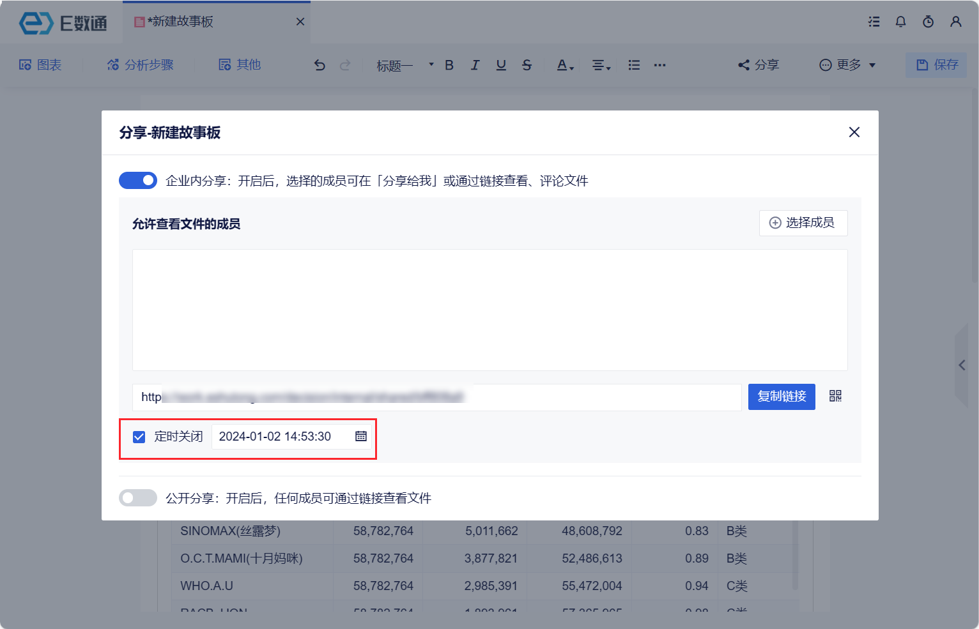Click the 分享 share button
This screenshot has width=979, height=629.
(759, 65)
